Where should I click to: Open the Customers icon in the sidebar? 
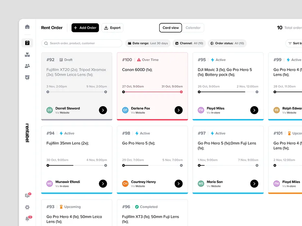tap(27, 66)
